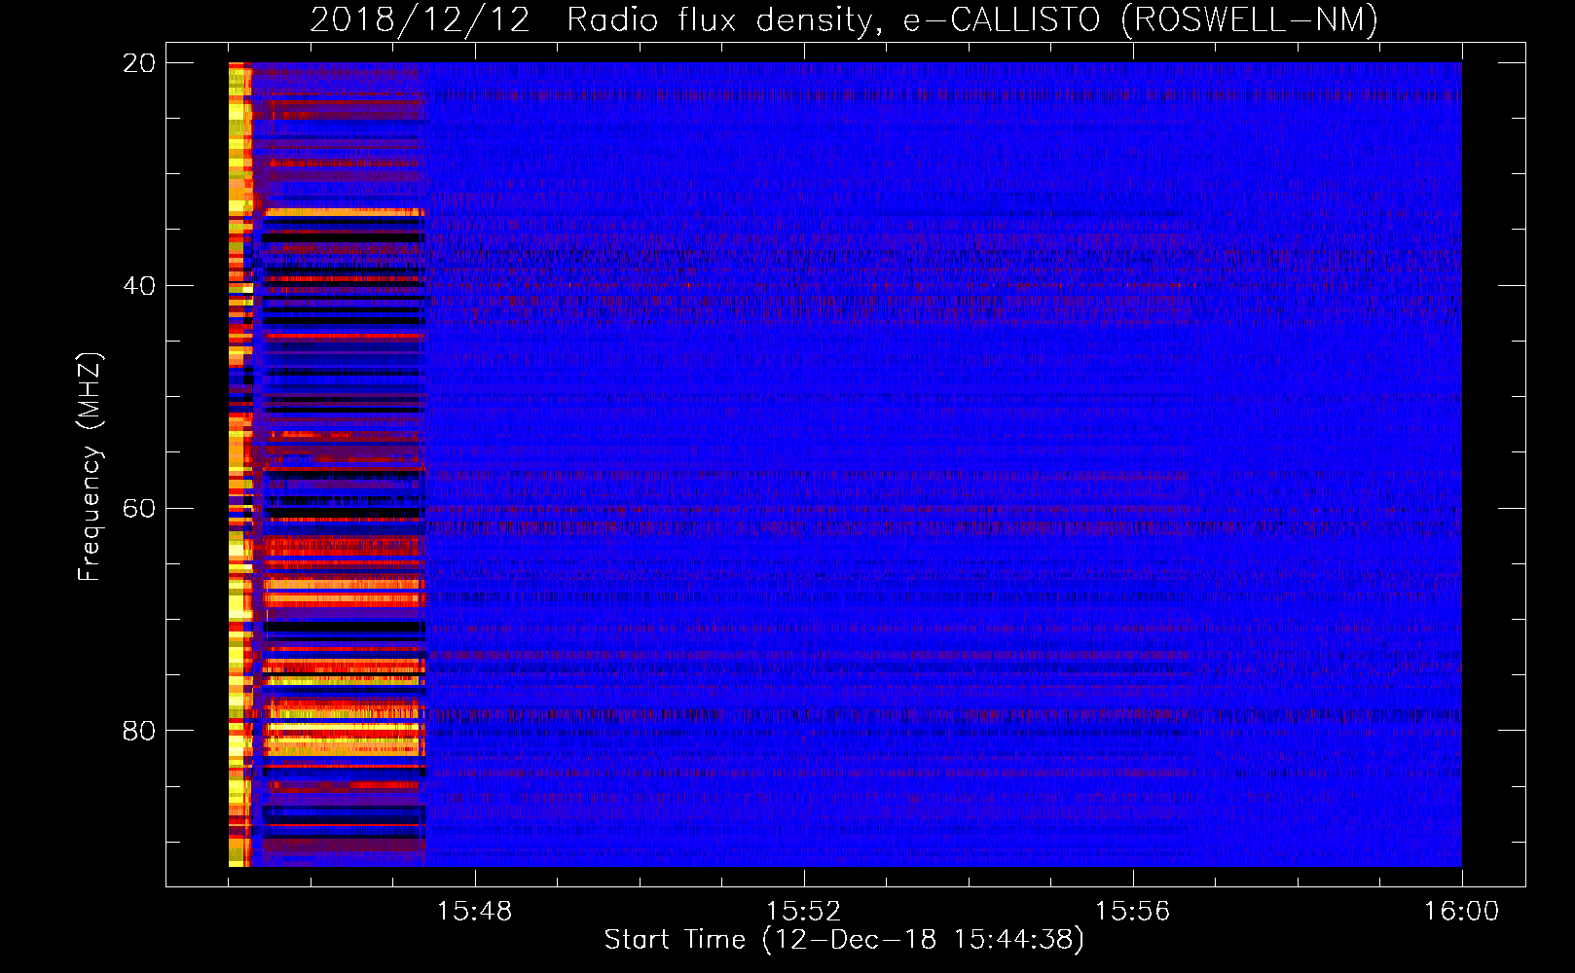This screenshot has width=1575, height=973.
Task: Click the 16:00 time tick label
Action: (1461, 912)
